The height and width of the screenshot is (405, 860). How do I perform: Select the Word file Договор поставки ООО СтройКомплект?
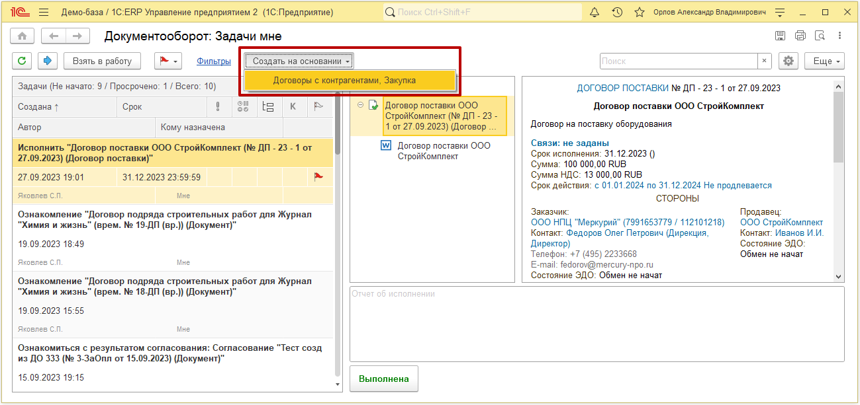coord(444,151)
